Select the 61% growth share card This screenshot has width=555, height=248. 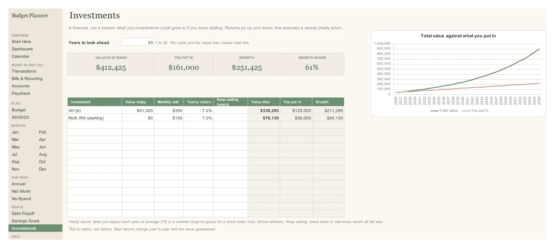point(312,64)
